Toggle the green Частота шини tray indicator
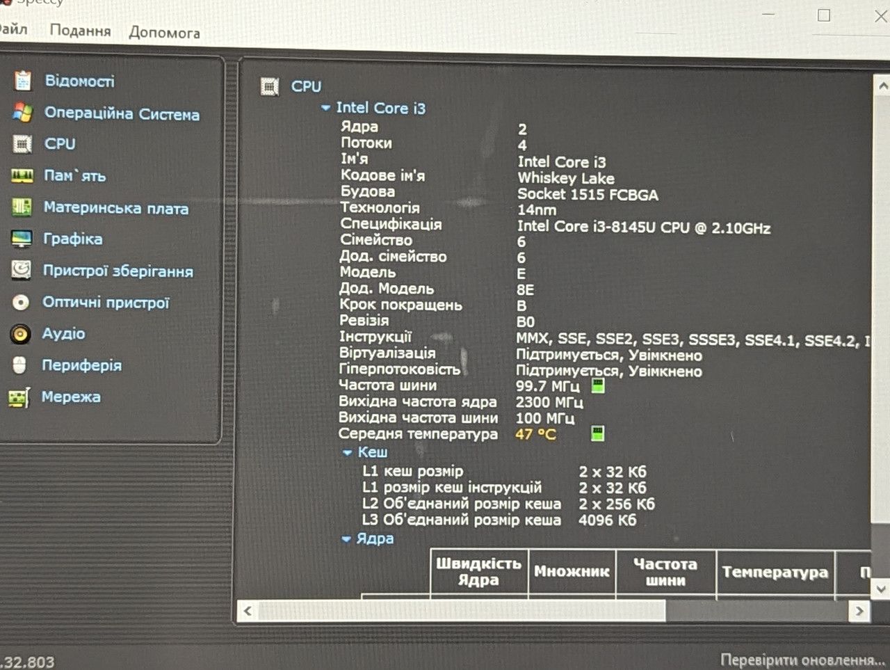890x670 pixels. pos(597,385)
